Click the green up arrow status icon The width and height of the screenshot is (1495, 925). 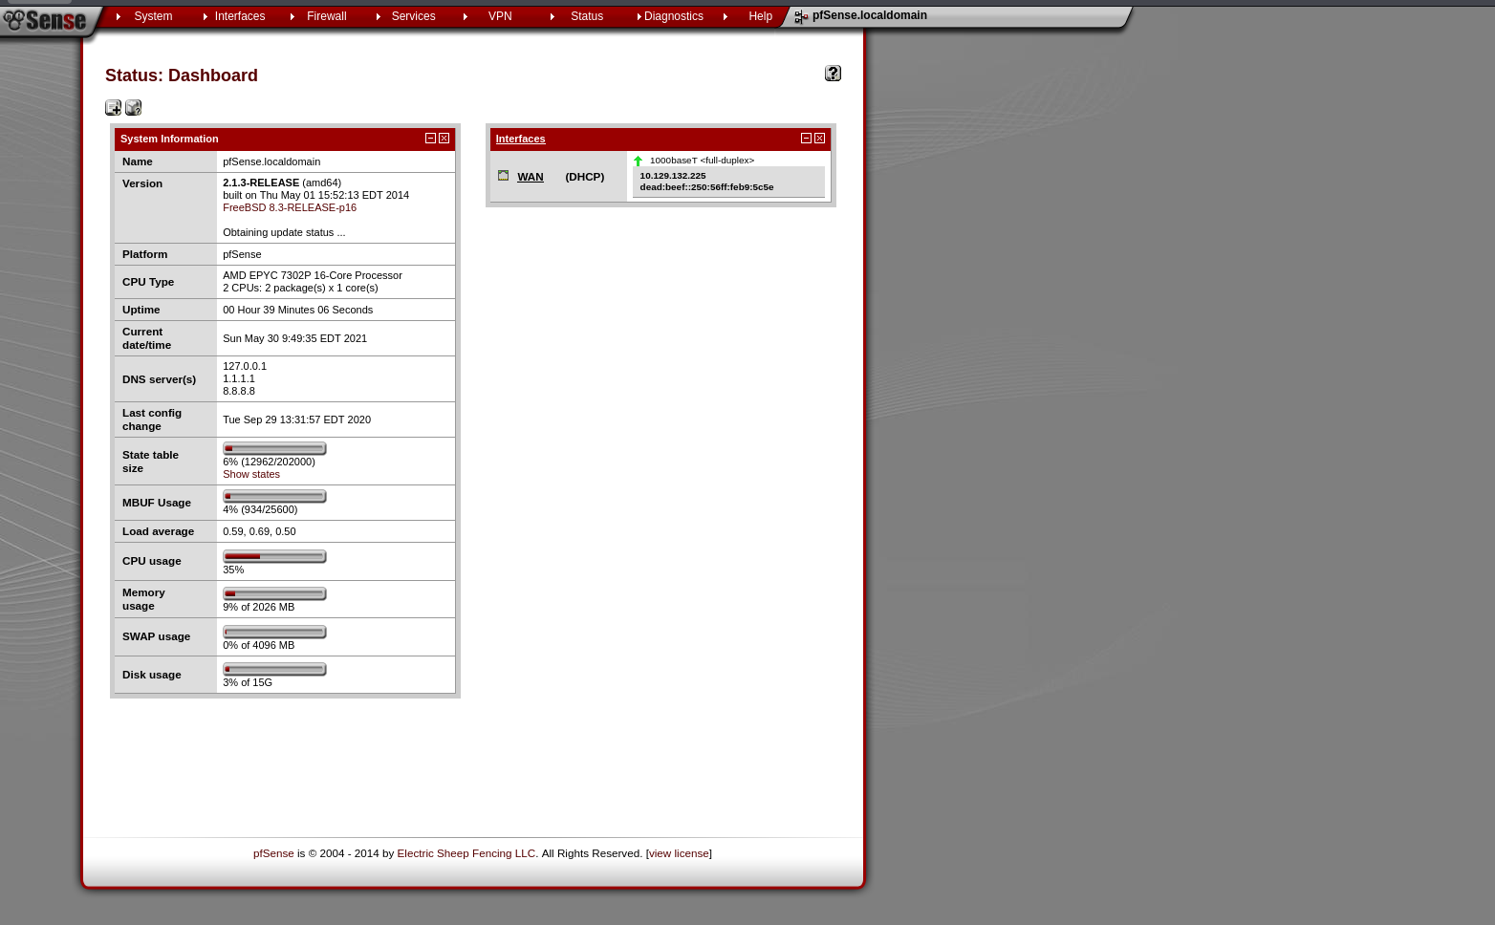638,161
